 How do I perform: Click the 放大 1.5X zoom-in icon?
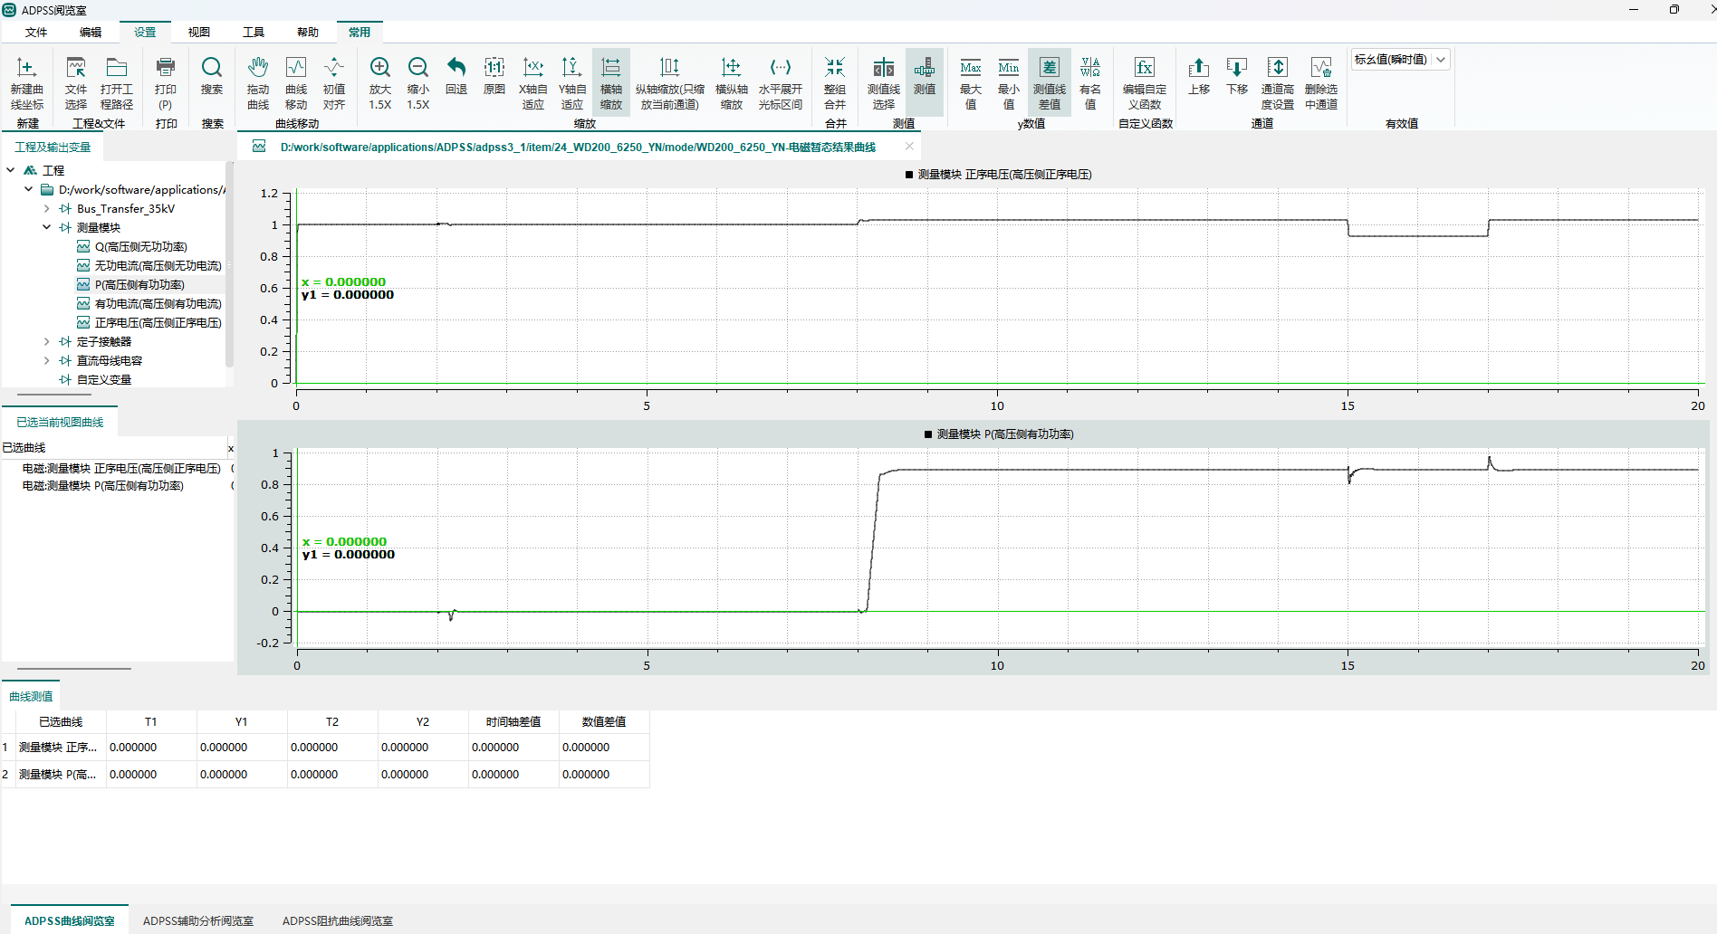coord(379,68)
